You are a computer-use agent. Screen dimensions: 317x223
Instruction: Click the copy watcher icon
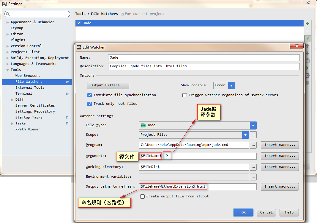[307, 60]
